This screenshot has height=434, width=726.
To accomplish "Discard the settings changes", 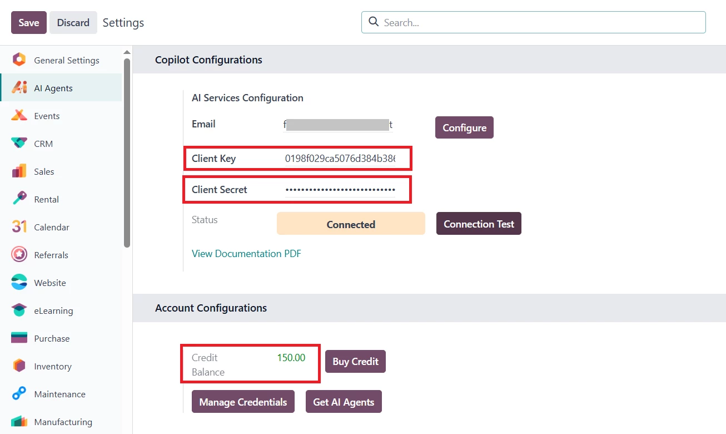I will click(73, 23).
